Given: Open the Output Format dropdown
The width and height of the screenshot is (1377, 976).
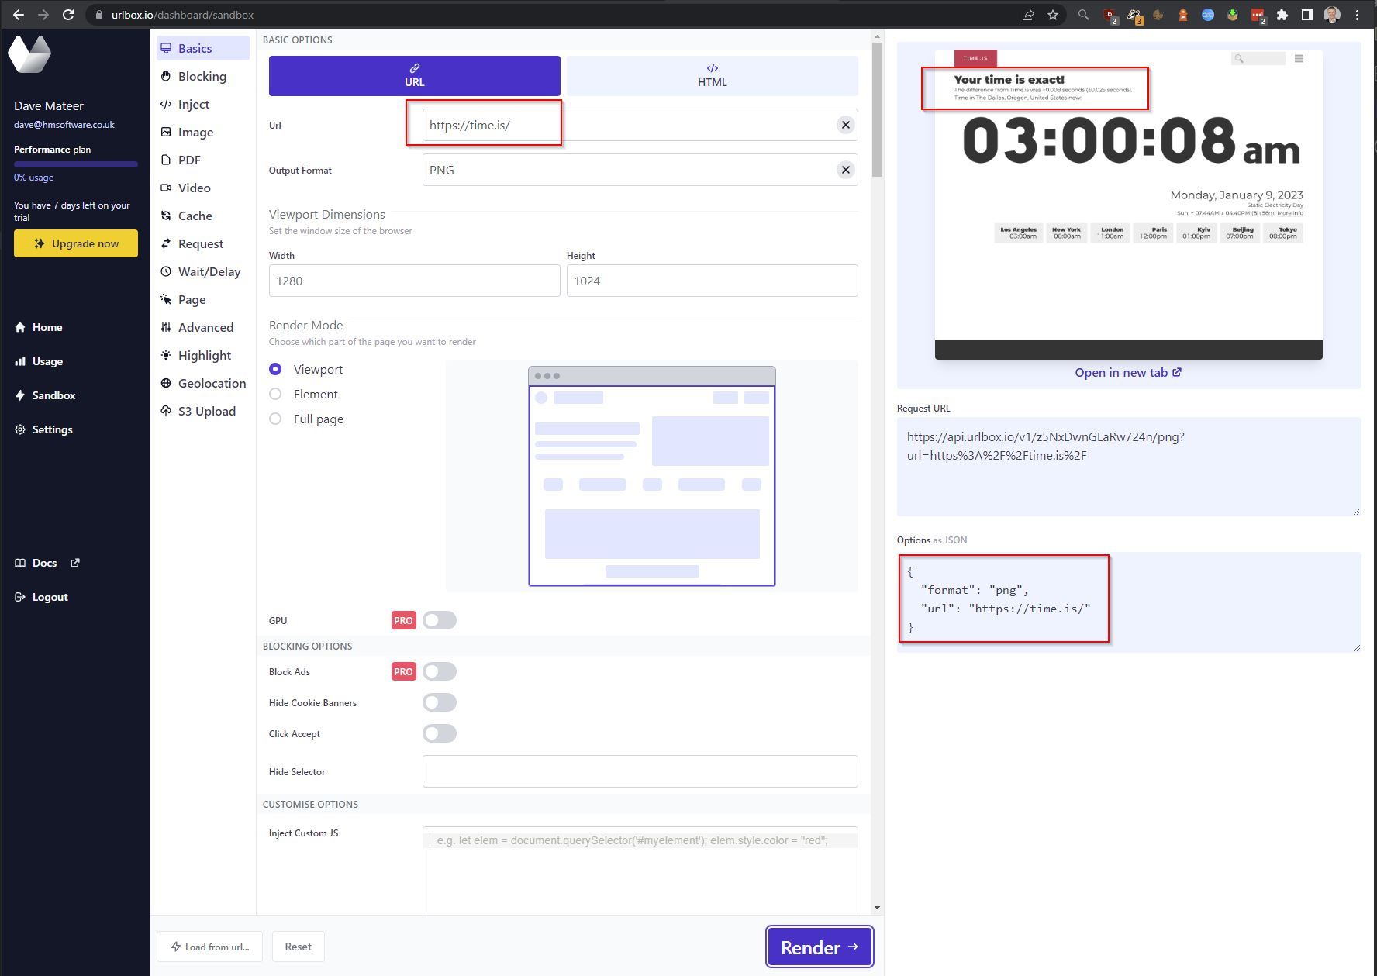Looking at the screenshot, I should click(x=628, y=170).
